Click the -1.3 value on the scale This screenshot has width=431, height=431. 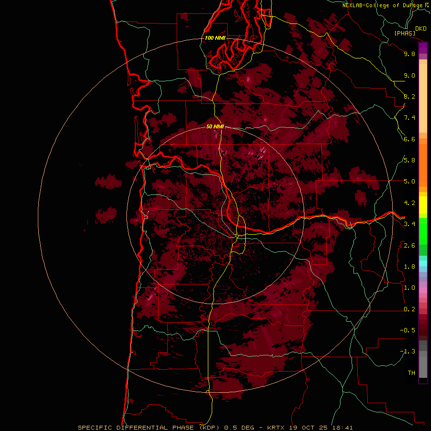(x=408, y=352)
